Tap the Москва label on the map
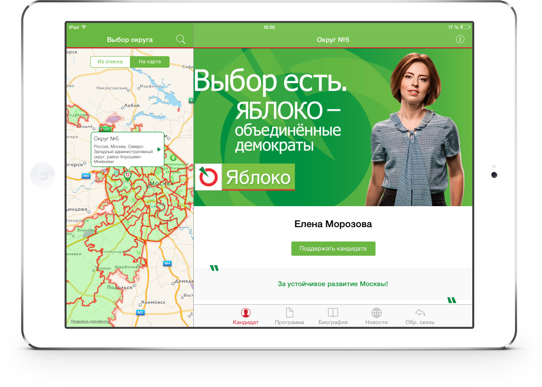The image size is (542, 387). pyautogui.click(x=161, y=184)
